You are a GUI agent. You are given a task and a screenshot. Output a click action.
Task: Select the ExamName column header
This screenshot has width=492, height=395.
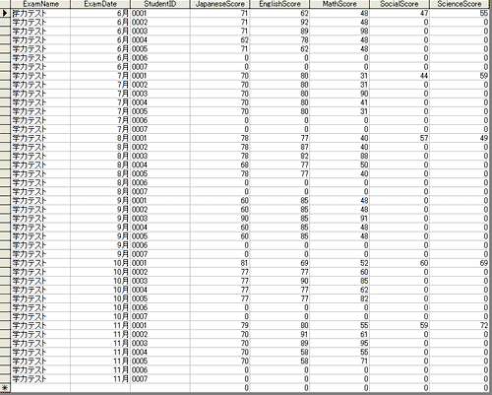tap(40, 4)
